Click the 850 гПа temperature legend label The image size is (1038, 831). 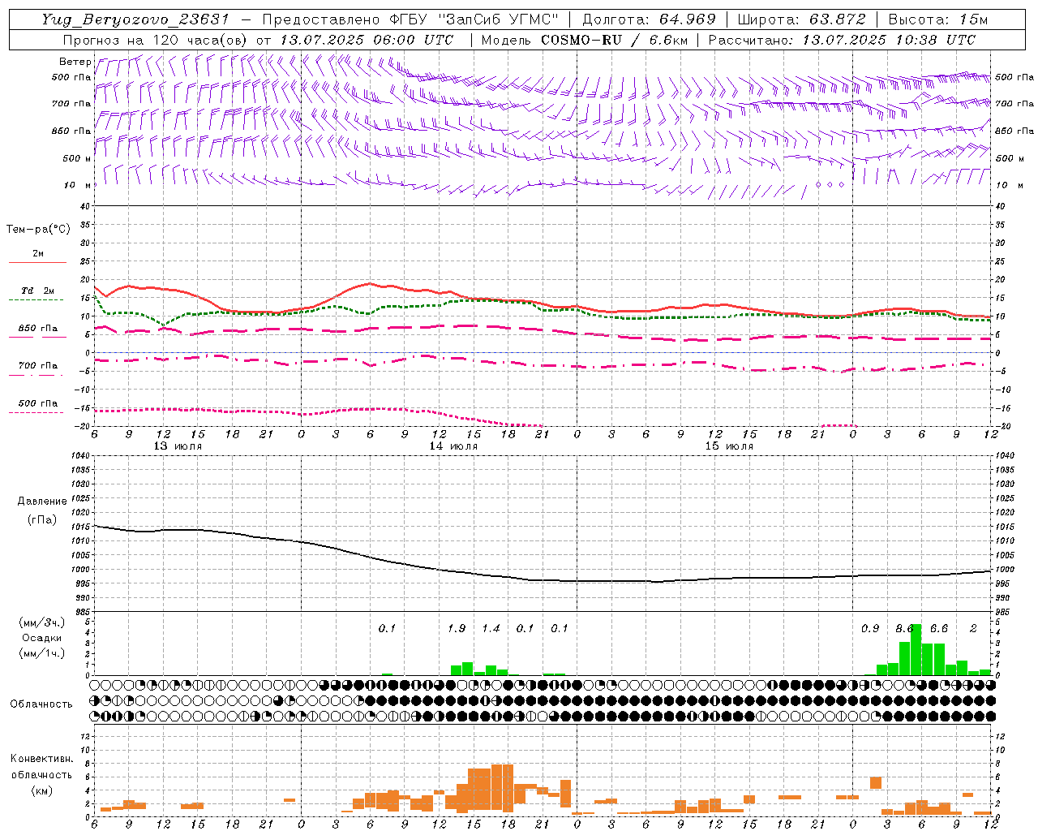[x=38, y=329]
